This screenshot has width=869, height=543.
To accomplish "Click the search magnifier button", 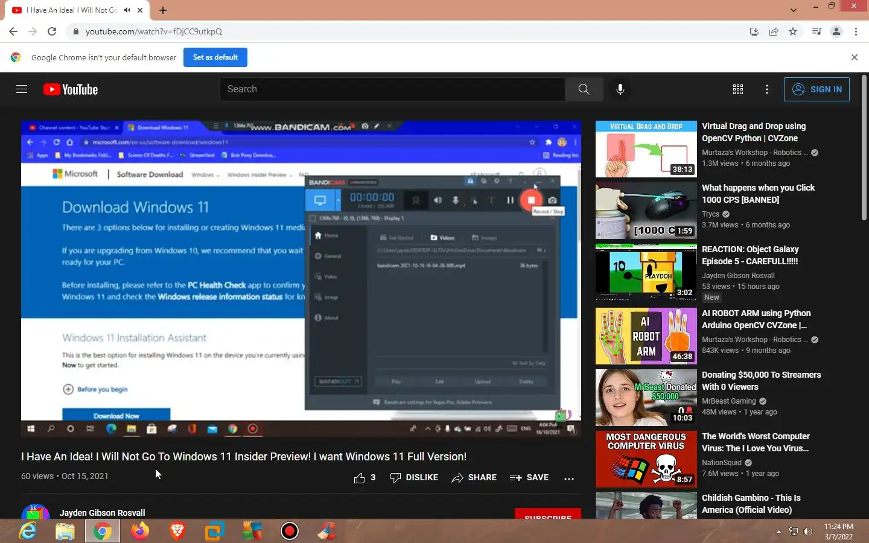I will pyautogui.click(x=584, y=89).
